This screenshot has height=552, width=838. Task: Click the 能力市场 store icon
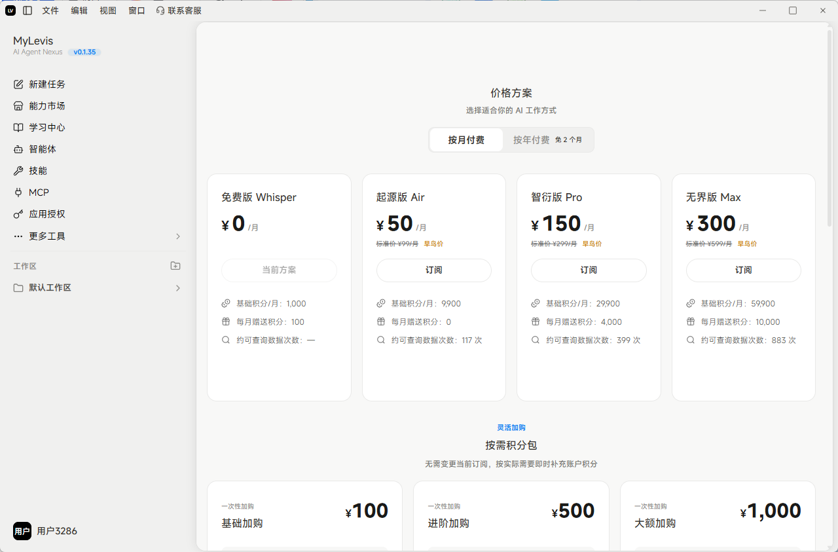18,106
